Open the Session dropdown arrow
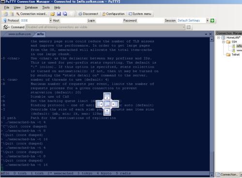This screenshot has width=242, height=178. (207, 20)
